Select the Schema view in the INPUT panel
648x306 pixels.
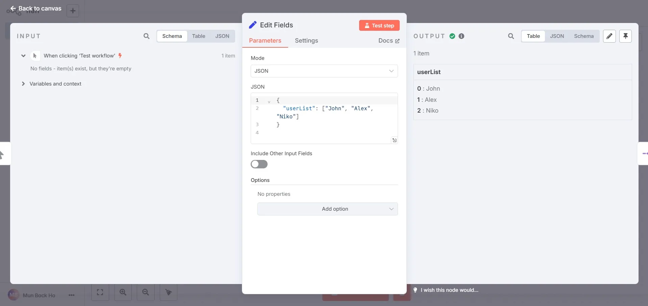pos(172,36)
